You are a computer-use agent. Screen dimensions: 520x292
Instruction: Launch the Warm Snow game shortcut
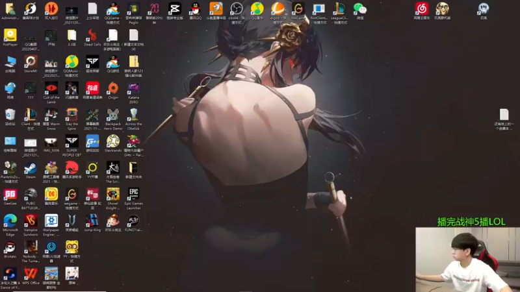[x=51, y=115]
